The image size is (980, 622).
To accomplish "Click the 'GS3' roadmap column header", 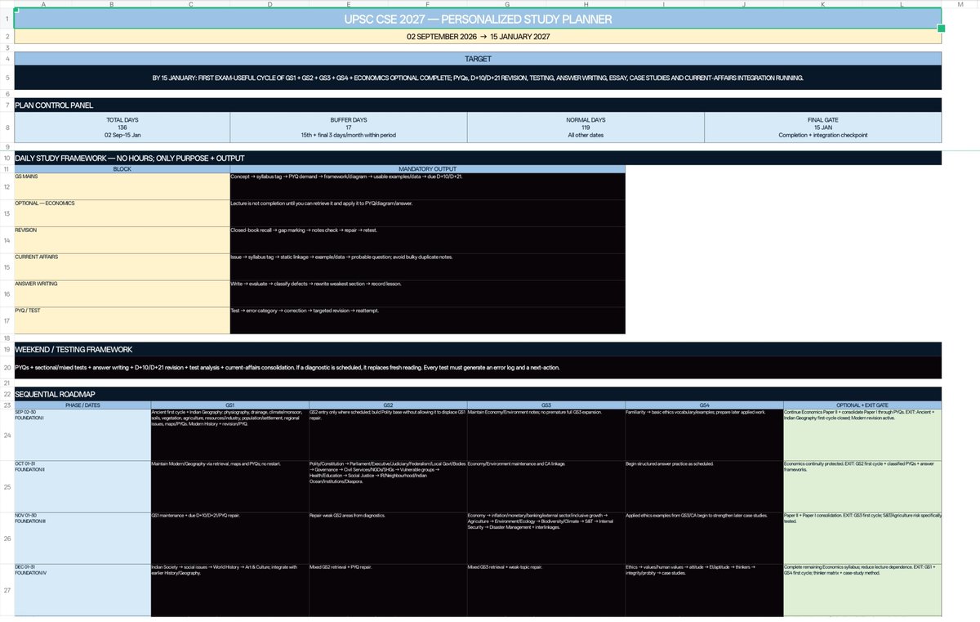I will [x=546, y=405].
